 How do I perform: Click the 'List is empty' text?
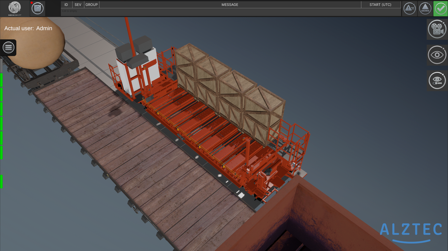(69, 11)
